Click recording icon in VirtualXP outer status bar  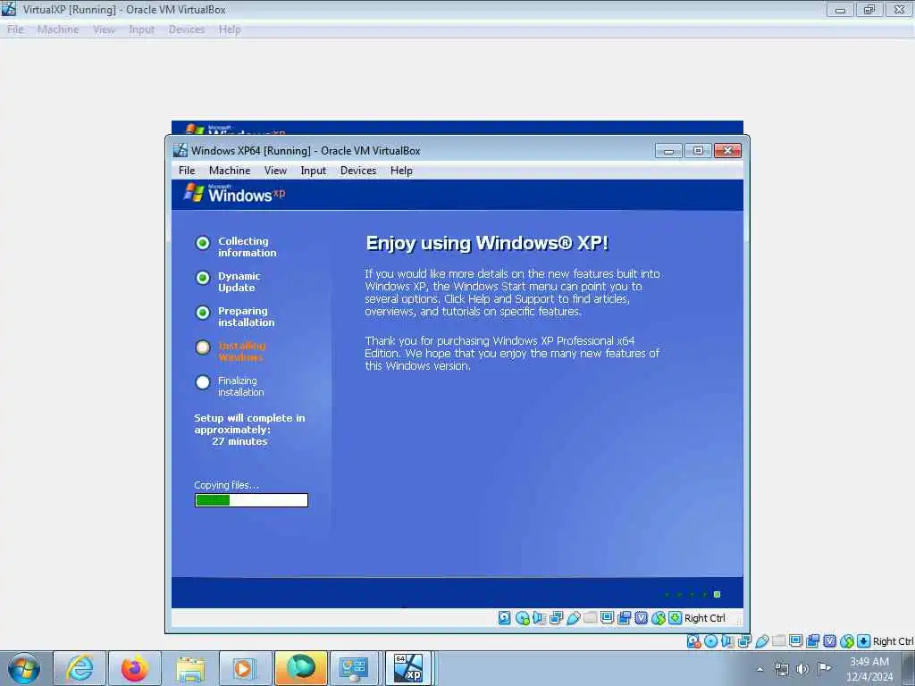click(813, 641)
